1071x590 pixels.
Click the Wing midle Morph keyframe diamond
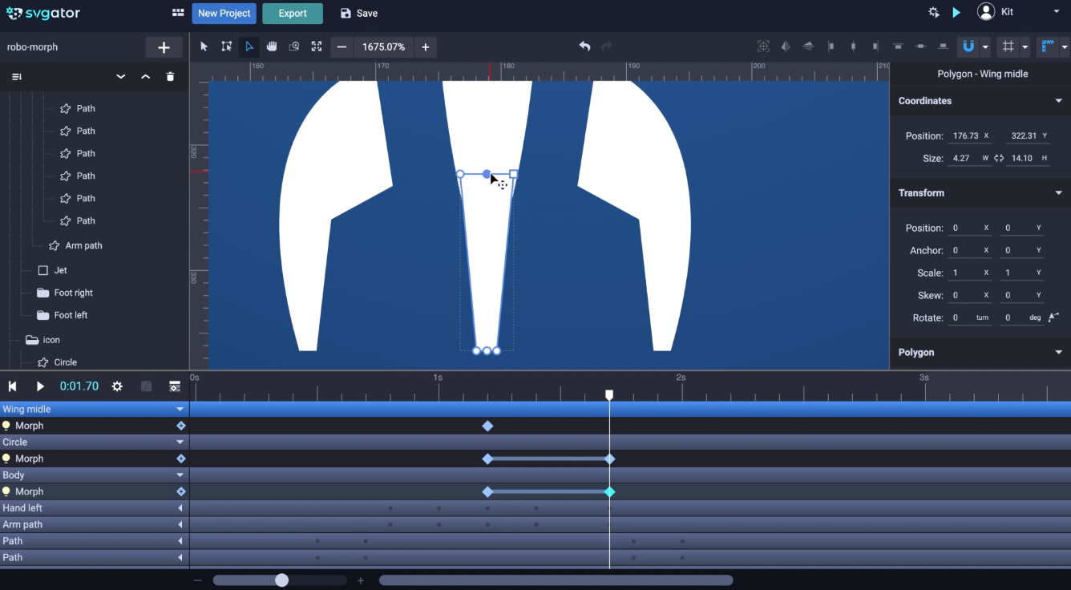coord(487,426)
